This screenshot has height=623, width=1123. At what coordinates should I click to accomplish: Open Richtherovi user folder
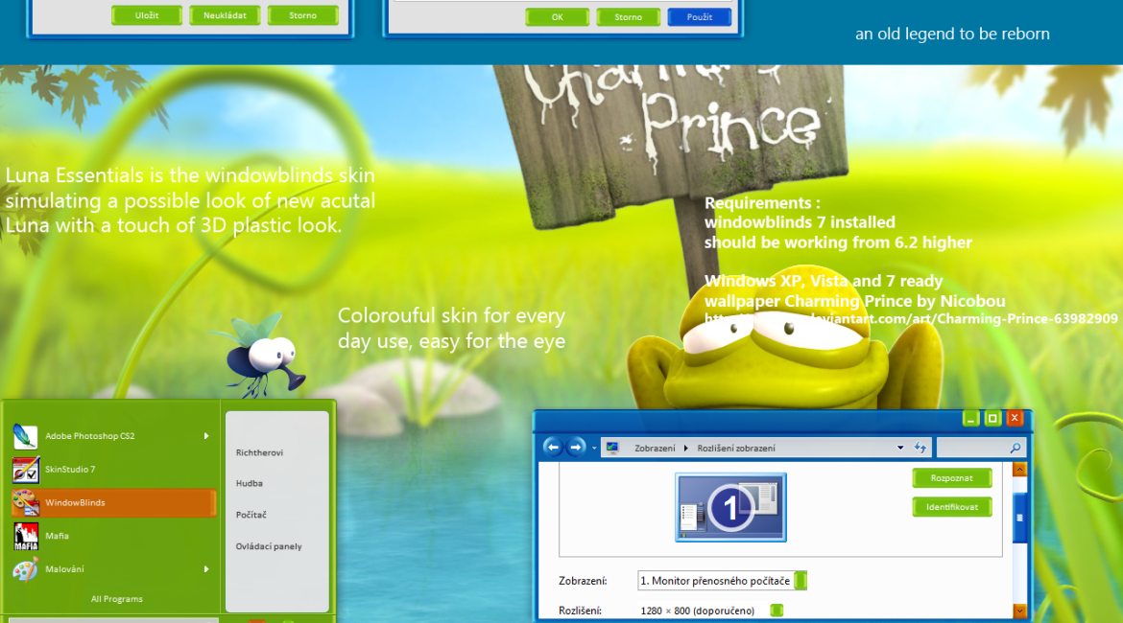coord(259,452)
